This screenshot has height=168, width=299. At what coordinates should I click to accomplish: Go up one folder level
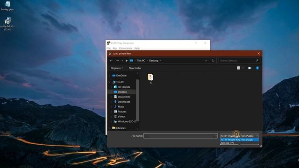(x=127, y=61)
